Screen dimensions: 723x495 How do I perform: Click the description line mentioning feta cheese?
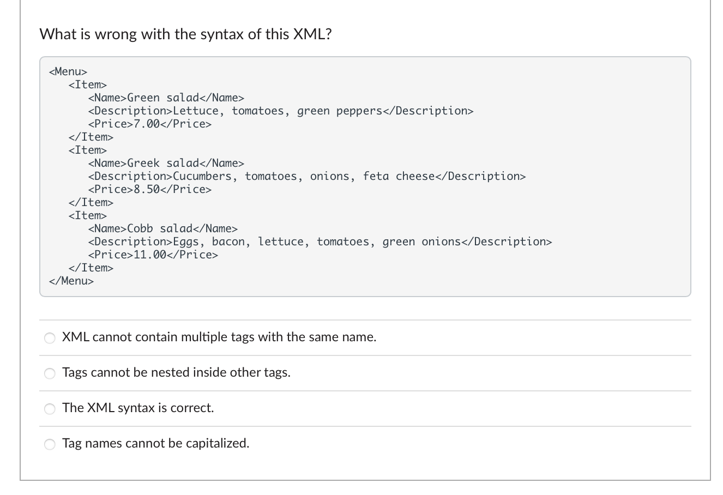click(x=306, y=176)
